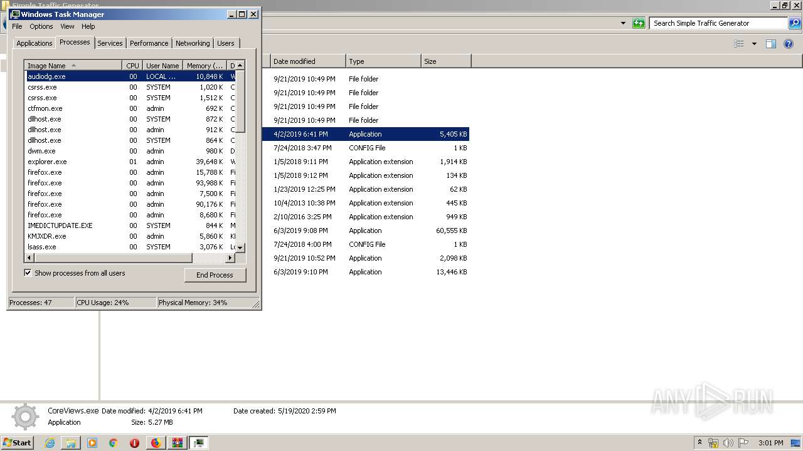
Task: Open the Options menu
Action: point(41,26)
